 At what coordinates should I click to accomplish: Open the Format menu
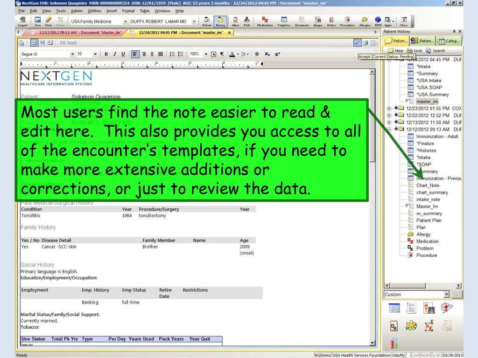(x=128, y=11)
